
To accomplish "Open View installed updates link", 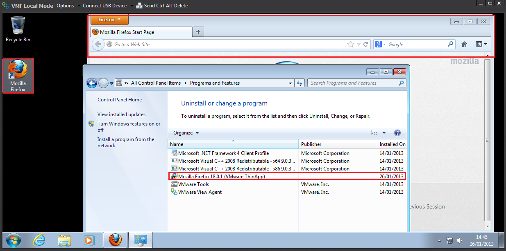I will point(121,114).
